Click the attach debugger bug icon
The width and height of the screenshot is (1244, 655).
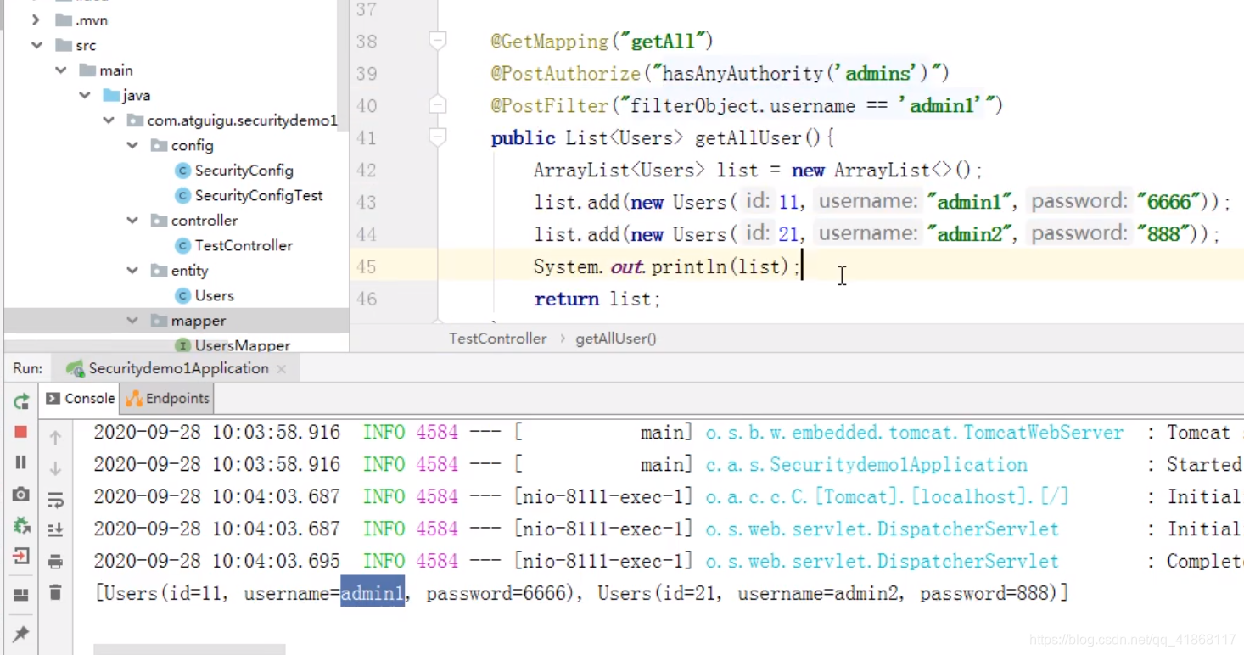tap(21, 525)
